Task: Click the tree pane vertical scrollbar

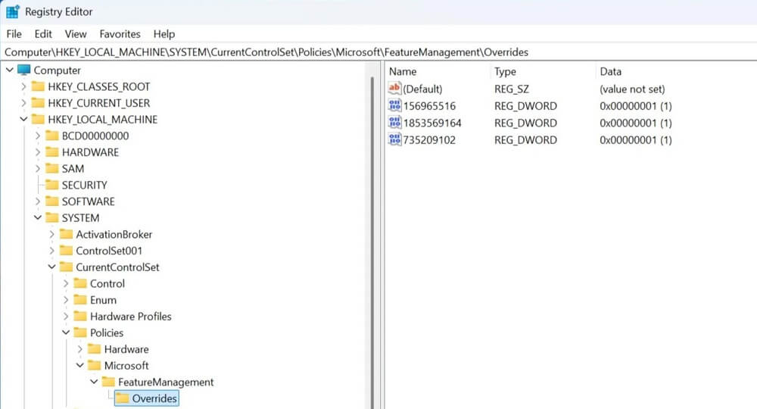Action: (372, 242)
